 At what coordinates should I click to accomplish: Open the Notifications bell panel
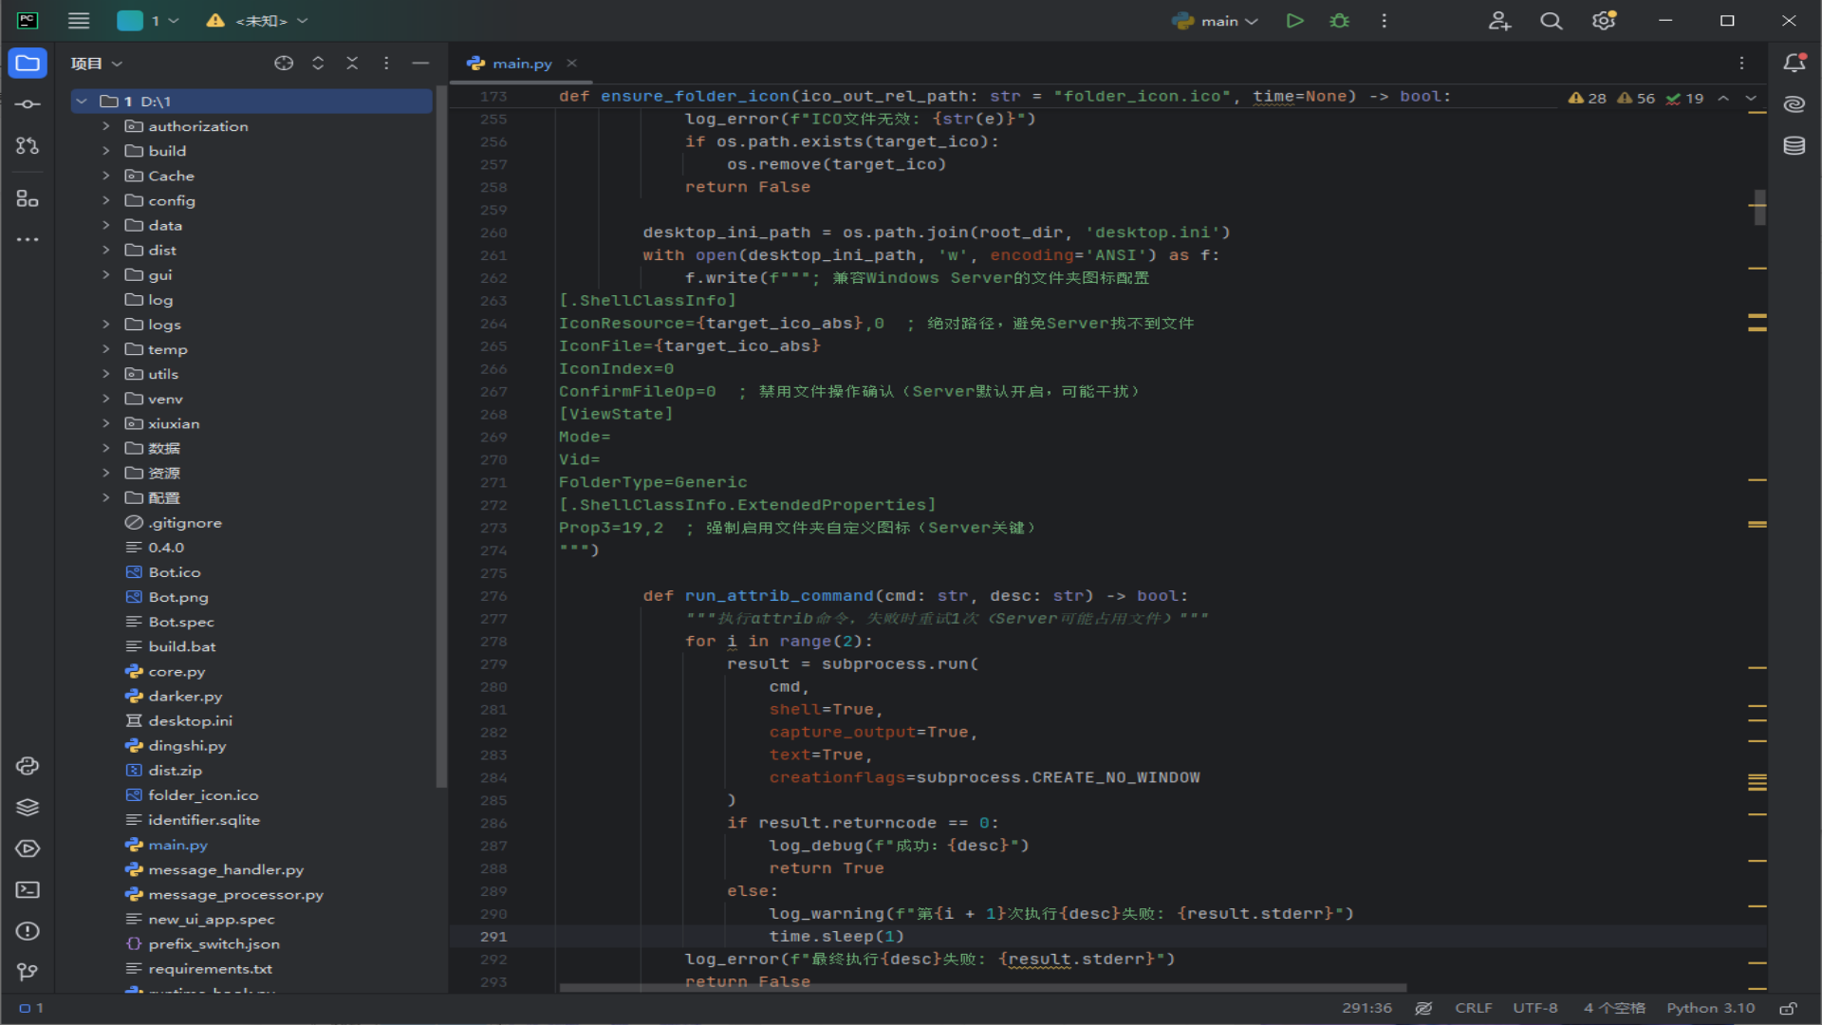tap(1794, 64)
